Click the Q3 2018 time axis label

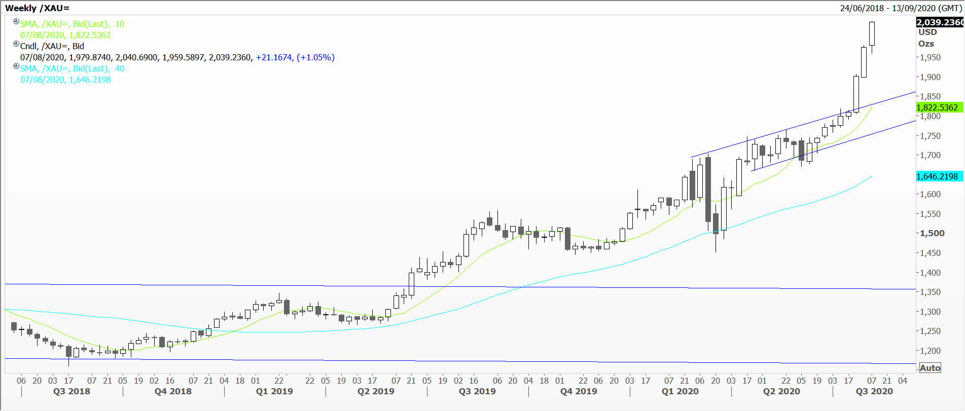point(72,391)
